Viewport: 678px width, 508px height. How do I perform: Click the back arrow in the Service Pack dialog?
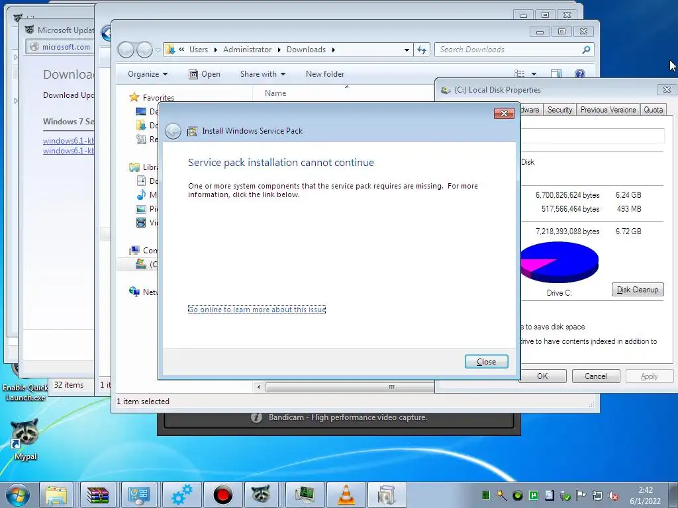tap(173, 131)
